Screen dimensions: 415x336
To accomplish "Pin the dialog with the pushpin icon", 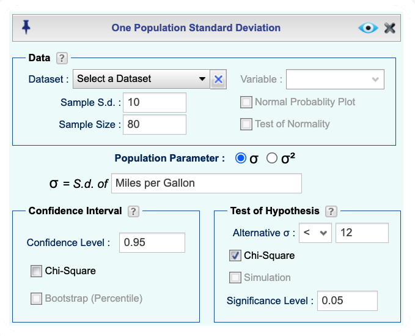I will coord(26,28).
